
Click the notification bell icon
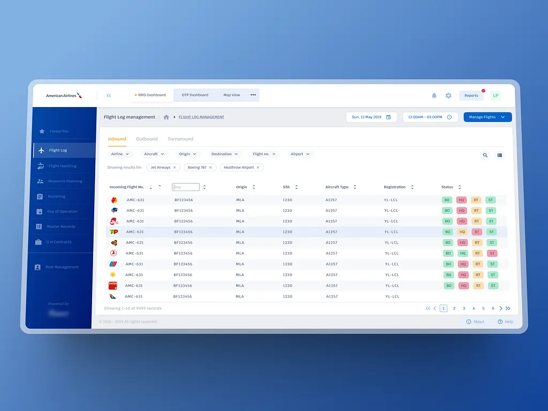[x=434, y=96]
